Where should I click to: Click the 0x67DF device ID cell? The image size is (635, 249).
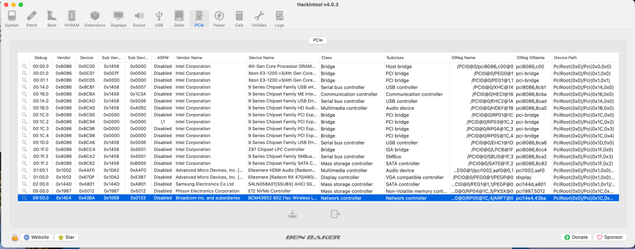pyautogui.click(x=86, y=177)
